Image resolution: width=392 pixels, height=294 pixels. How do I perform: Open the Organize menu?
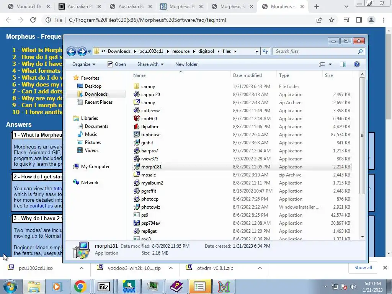pos(84,64)
